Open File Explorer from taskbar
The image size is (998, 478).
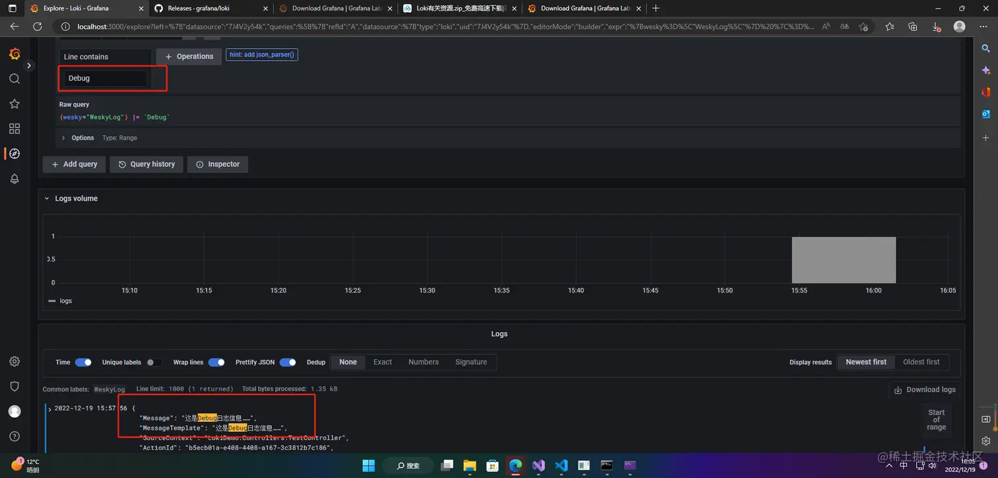[x=469, y=465]
